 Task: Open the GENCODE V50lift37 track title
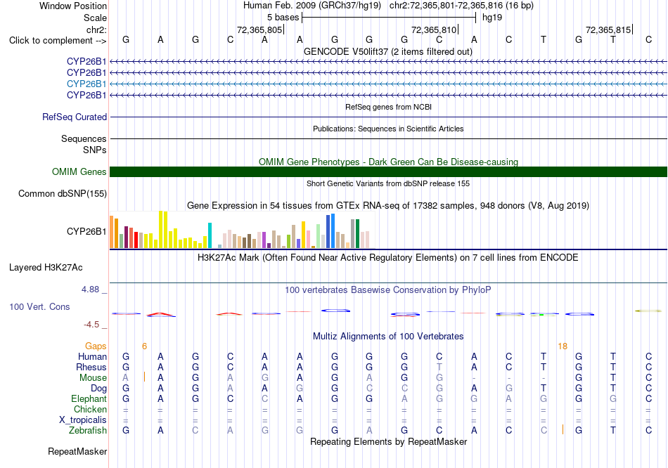click(x=387, y=51)
